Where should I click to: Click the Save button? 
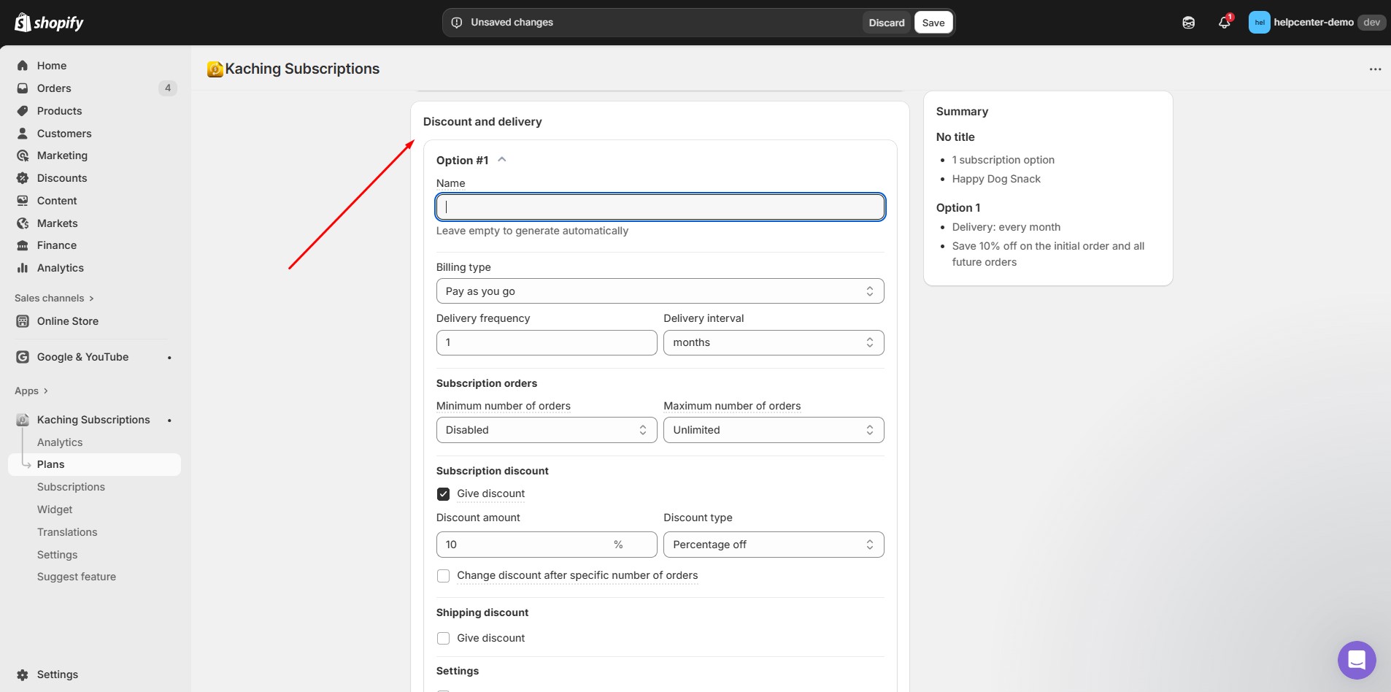tap(933, 23)
